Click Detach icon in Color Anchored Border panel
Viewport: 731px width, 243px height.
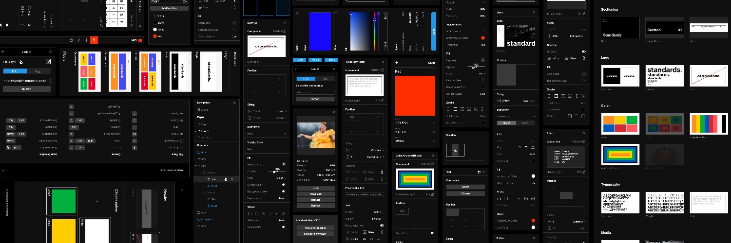[432, 164]
